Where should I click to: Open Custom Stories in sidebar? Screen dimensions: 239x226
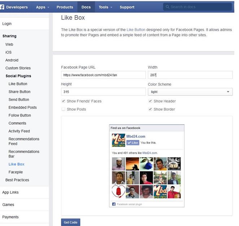click(x=18, y=68)
